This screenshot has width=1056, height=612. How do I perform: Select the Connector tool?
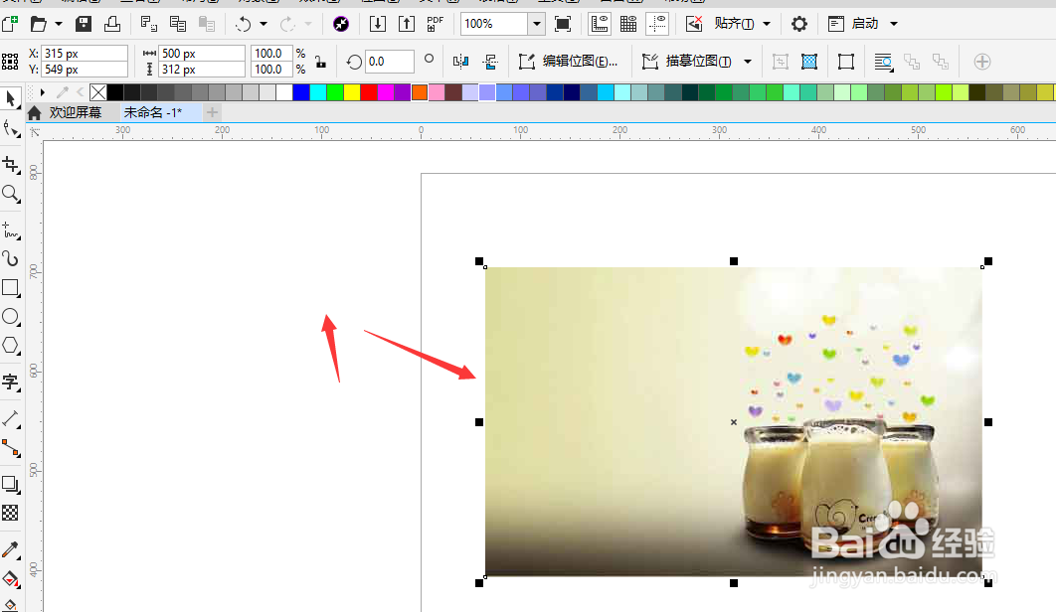click(x=11, y=448)
